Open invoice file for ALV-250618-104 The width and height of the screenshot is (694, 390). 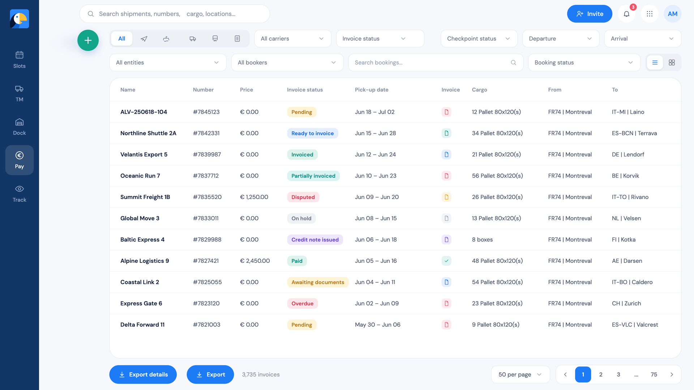(446, 112)
